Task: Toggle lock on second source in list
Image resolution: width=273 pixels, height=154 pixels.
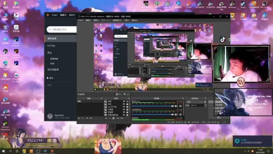Action: point(127,104)
